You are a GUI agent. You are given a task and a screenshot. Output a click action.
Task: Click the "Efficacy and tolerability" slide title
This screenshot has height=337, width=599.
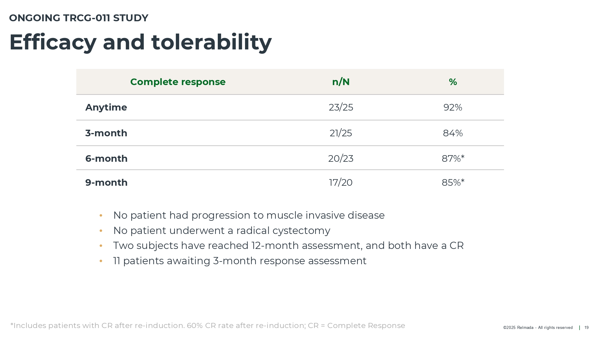tap(140, 42)
